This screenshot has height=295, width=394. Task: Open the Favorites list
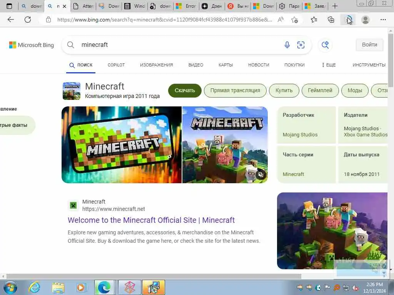(x=314, y=20)
